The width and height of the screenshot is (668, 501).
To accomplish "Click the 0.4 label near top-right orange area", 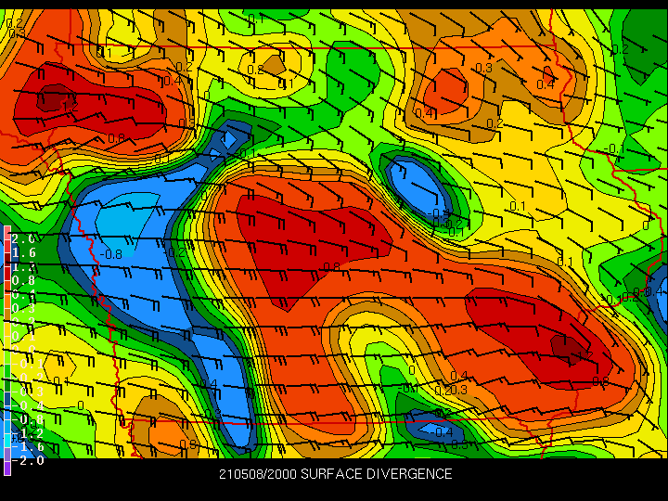I will click(x=545, y=84).
